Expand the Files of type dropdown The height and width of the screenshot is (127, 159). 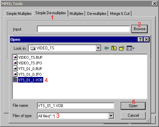click(111, 116)
